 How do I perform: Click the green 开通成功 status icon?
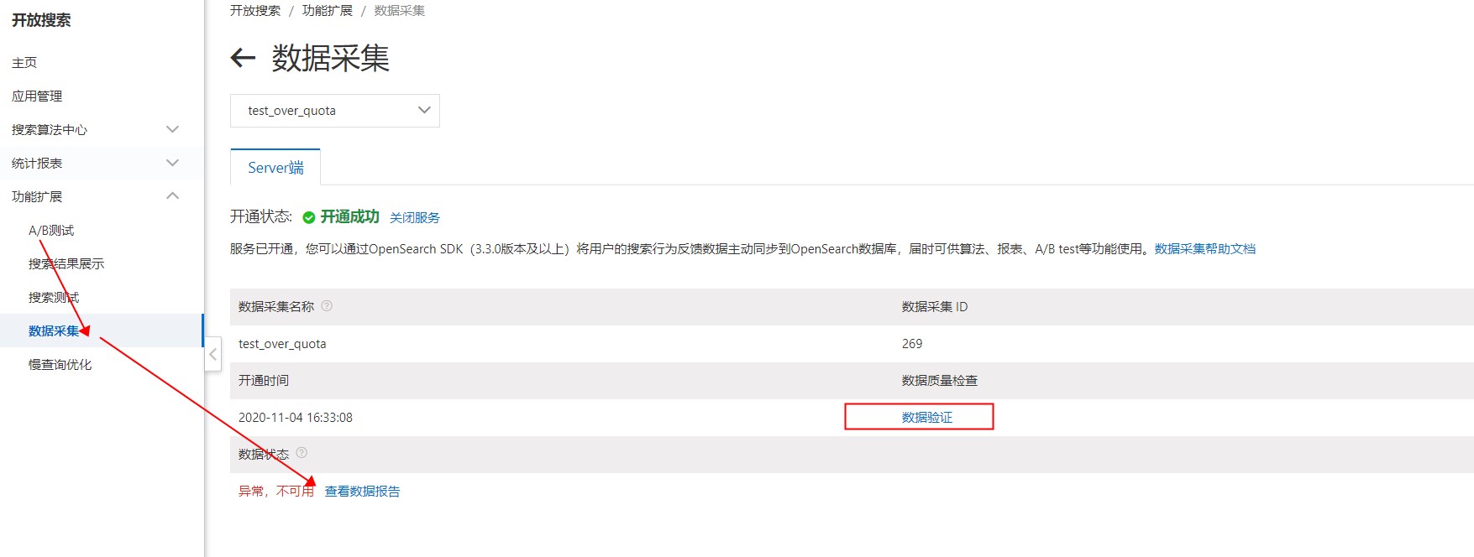(x=309, y=217)
